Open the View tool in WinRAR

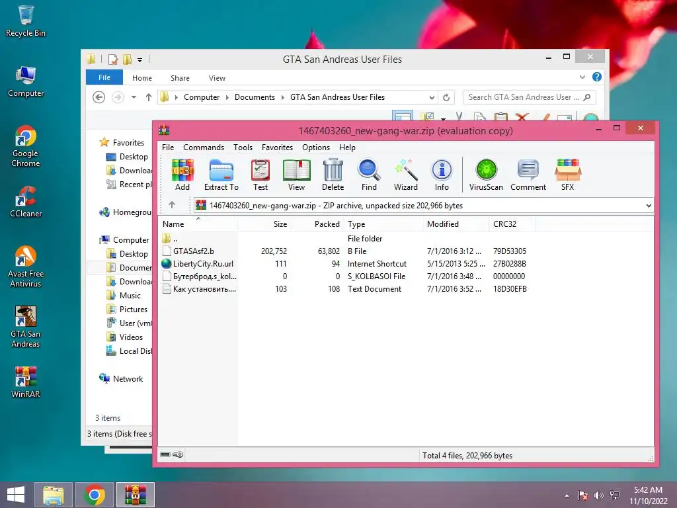[296, 175]
